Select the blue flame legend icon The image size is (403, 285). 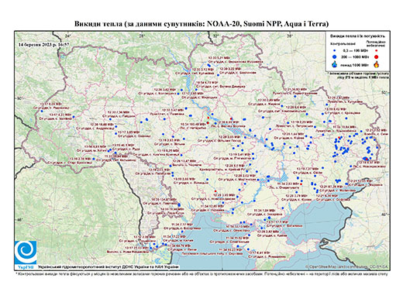coord(335,64)
